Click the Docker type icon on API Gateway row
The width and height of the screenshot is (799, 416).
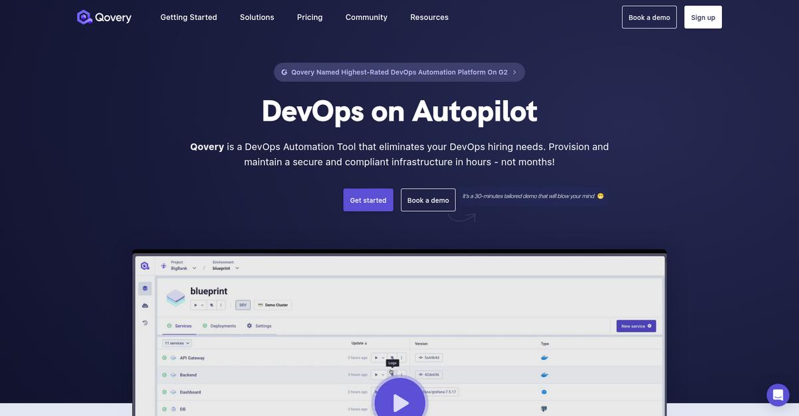pos(544,358)
